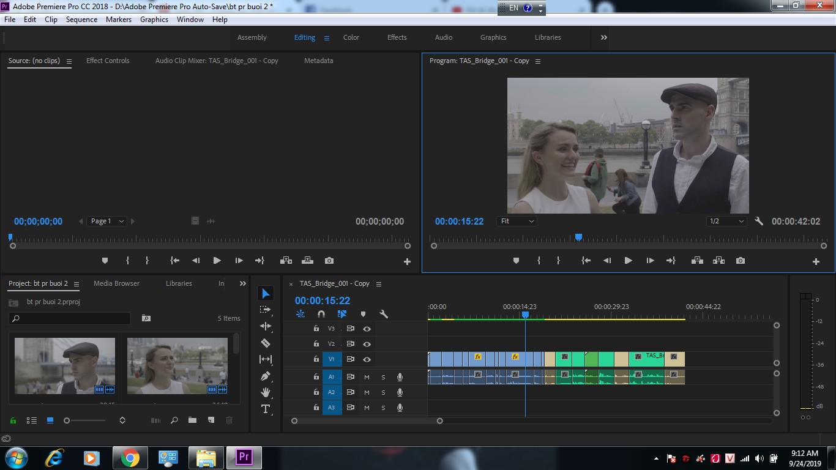The image size is (836, 470).
Task: Toggle the V3 track lock
Action: click(x=316, y=329)
